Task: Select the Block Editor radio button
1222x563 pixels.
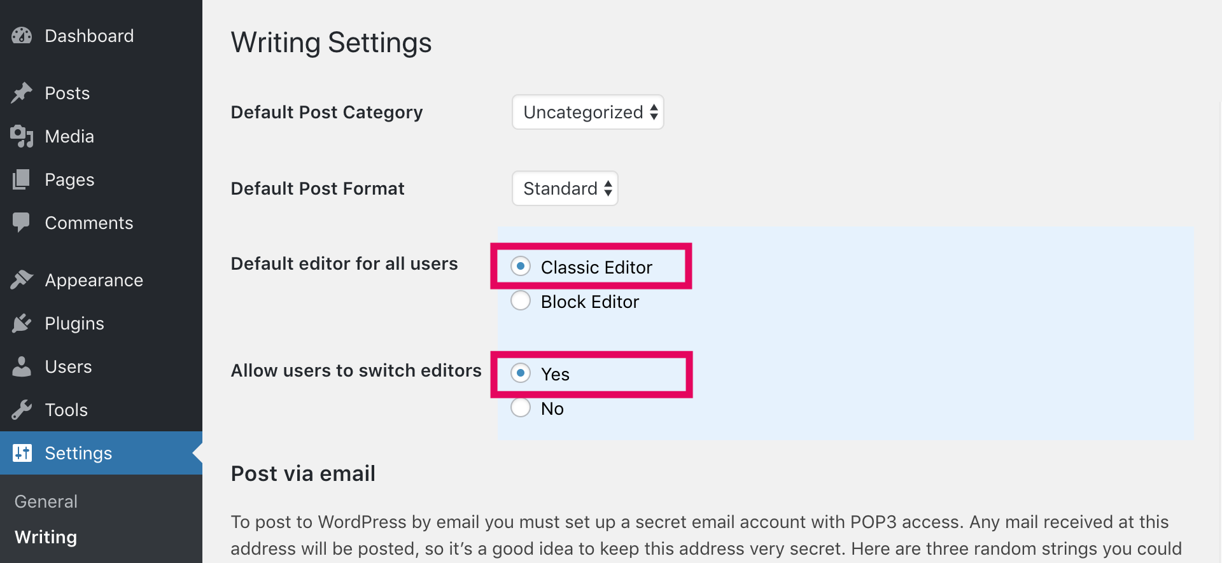Action: [521, 300]
